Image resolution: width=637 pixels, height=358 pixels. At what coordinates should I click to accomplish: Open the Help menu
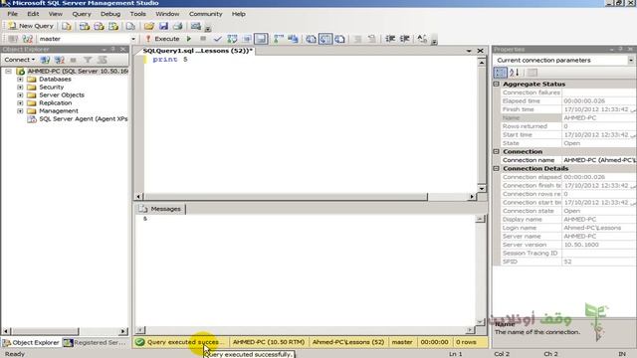(x=239, y=14)
